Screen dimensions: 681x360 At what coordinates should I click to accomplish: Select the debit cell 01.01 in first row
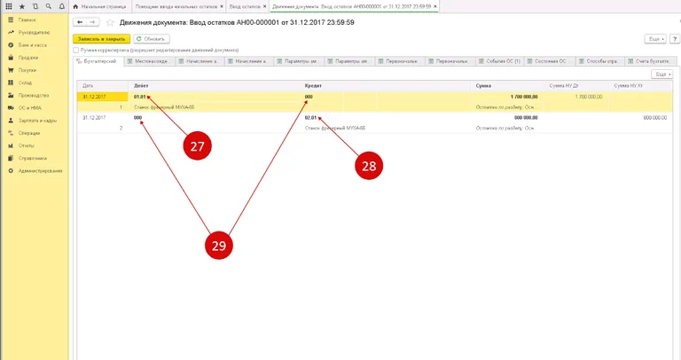139,96
